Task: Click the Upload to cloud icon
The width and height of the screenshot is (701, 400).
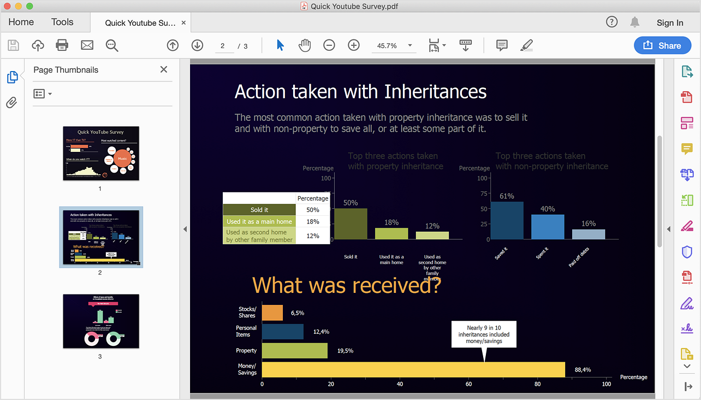Action: tap(38, 45)
